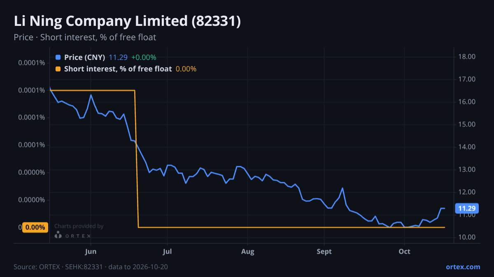Click the 17.00 right axis value
This screenshot has width=494, height=277.
[467, 79]
